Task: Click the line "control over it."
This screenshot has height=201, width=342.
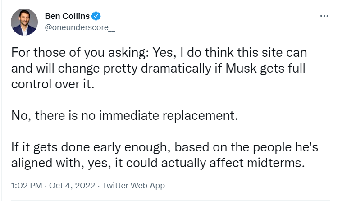Action: tap(53, 84)
